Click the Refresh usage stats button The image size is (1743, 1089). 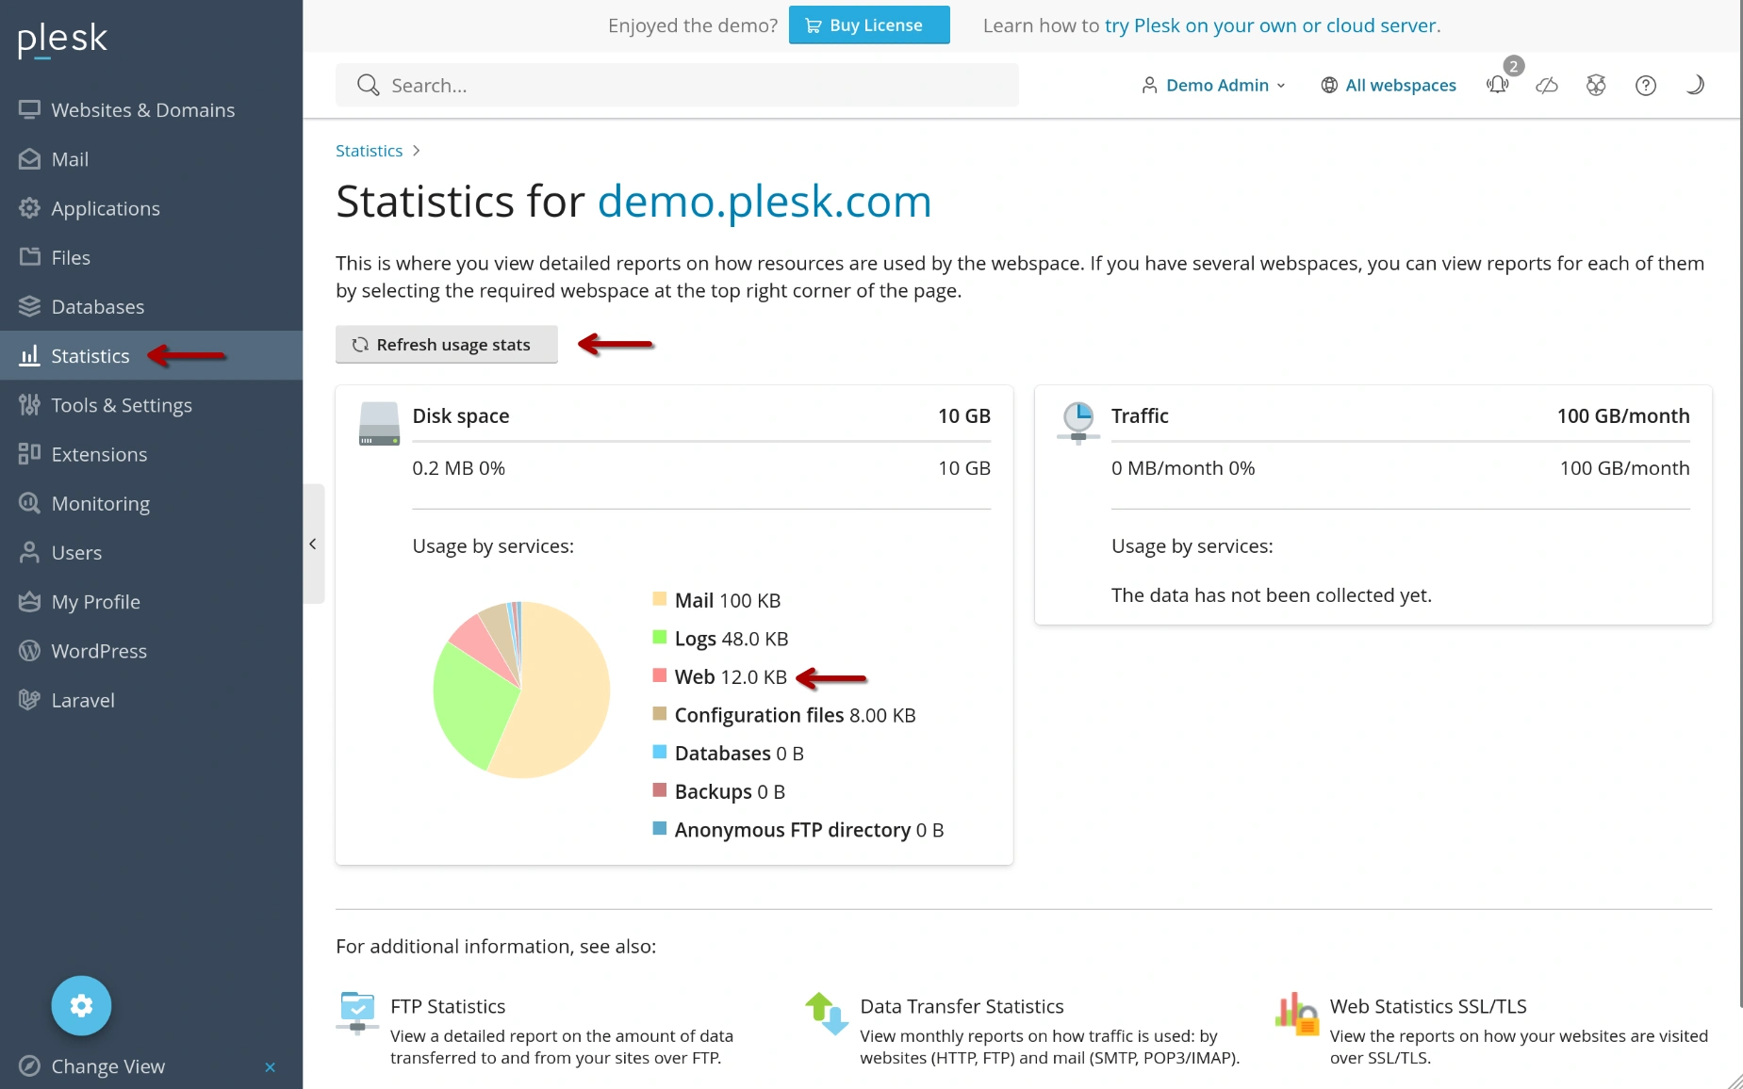(x=446, y=345)
